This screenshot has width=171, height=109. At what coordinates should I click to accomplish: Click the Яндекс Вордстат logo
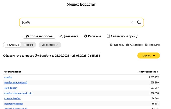coord(81,4)
